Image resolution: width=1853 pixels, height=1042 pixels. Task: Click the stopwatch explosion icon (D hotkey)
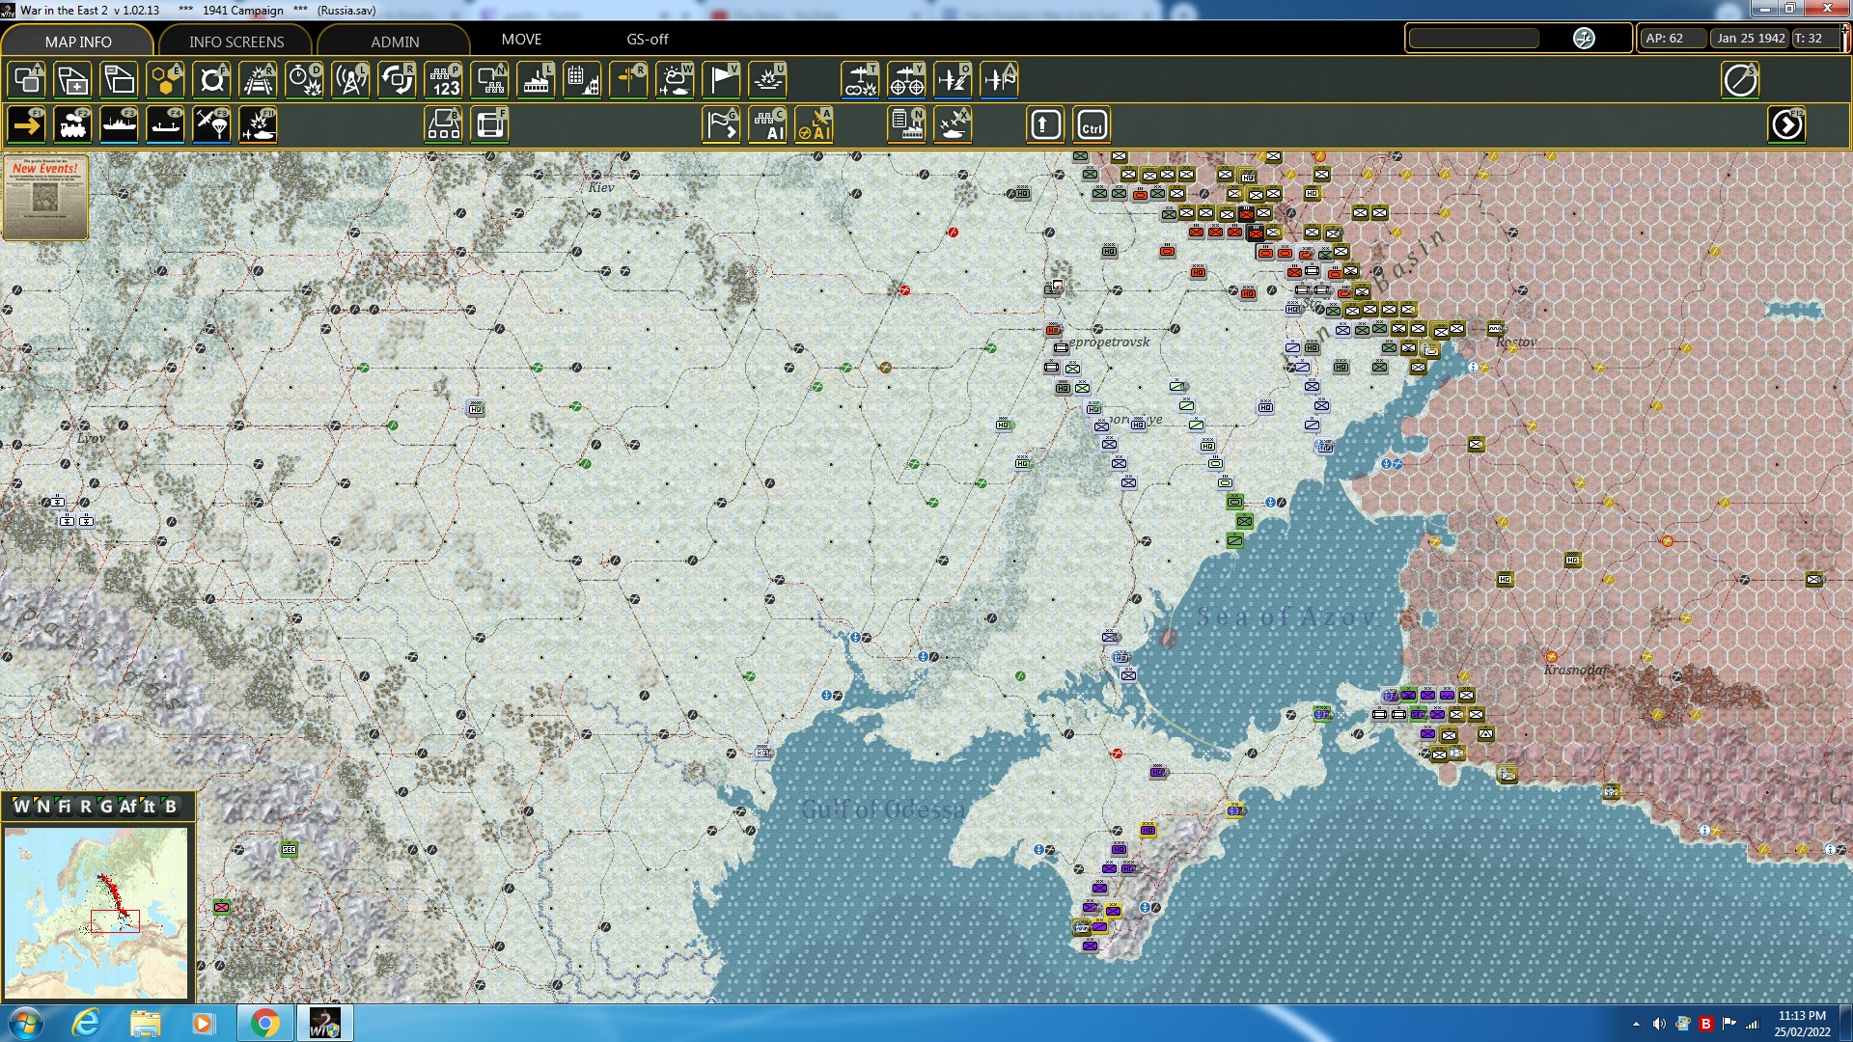click(305, 80)
